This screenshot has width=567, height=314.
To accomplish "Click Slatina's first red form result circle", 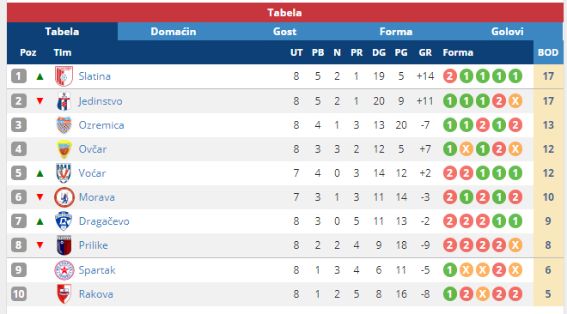I will click(x=450, y=76).
